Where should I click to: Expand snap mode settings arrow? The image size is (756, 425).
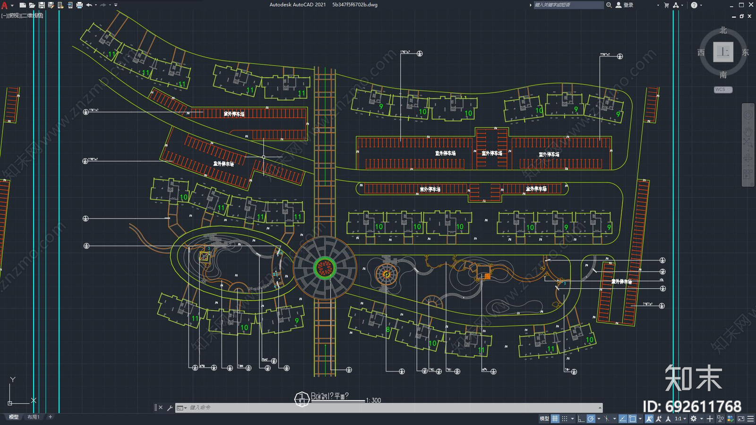573,418
